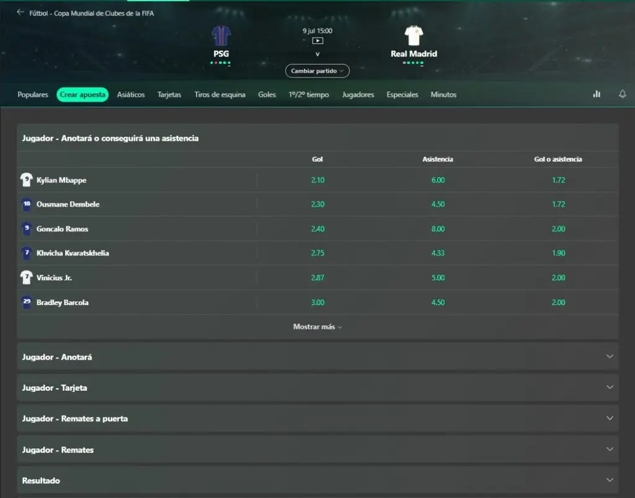Click the back arrow next to Fútbol
Screen dimensions: 635x498
20,12
